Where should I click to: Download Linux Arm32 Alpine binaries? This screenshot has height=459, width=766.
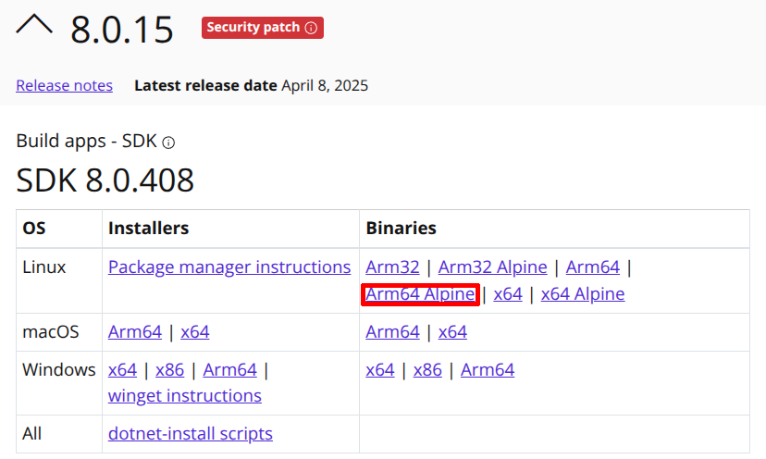click(x=492, y=267)
